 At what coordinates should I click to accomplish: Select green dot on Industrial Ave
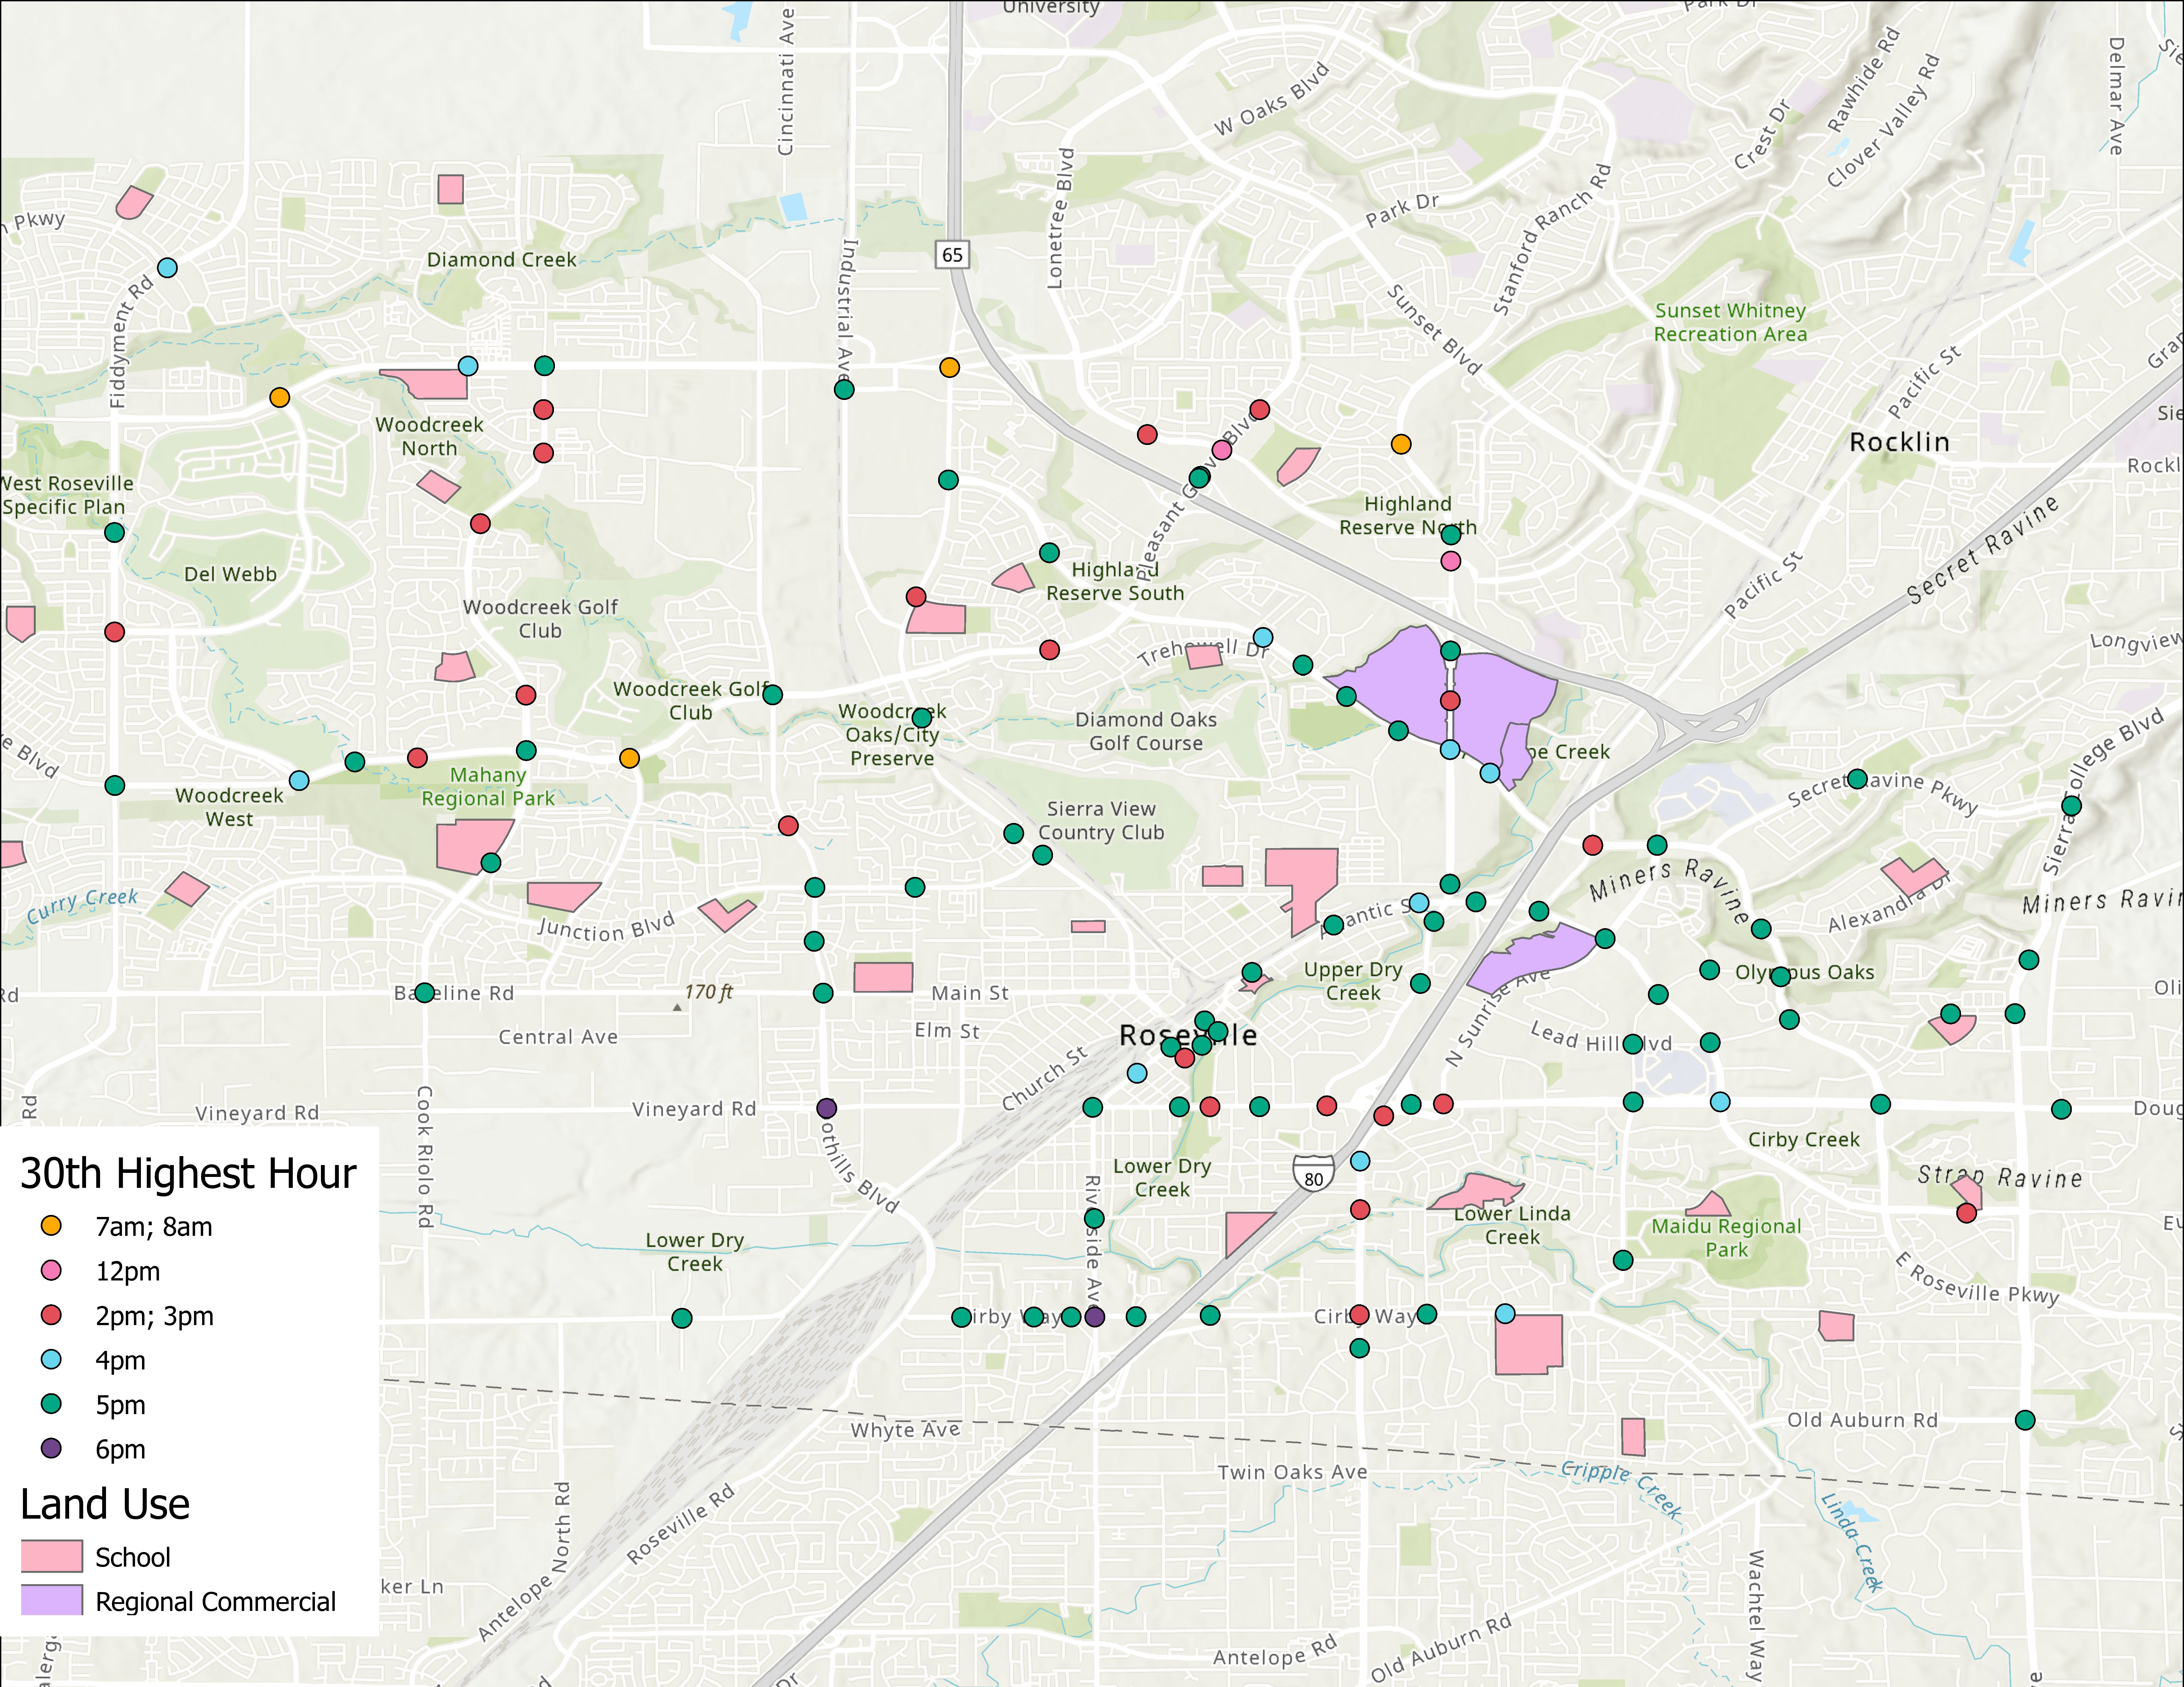click(x=844, y=390)
